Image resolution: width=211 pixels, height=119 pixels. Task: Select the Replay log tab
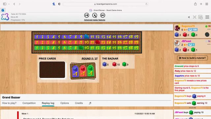point(48,103)
